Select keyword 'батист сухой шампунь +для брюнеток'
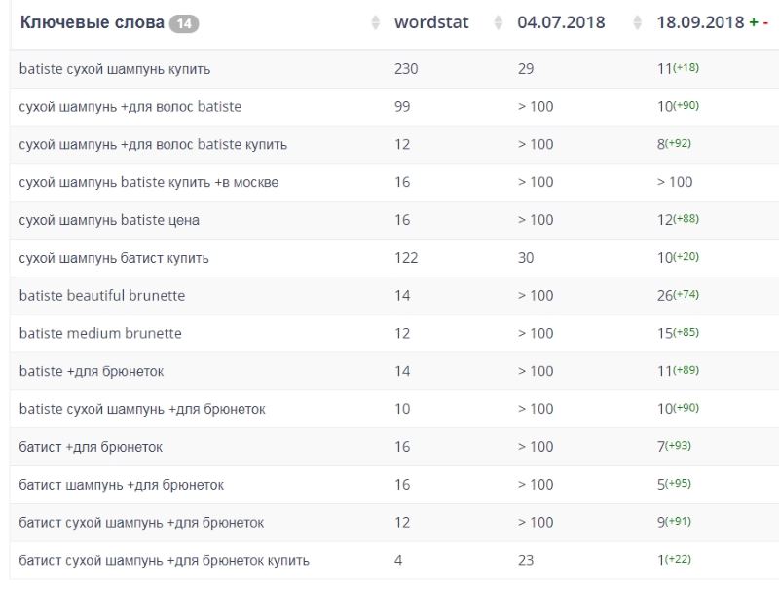 coord(141,523)
